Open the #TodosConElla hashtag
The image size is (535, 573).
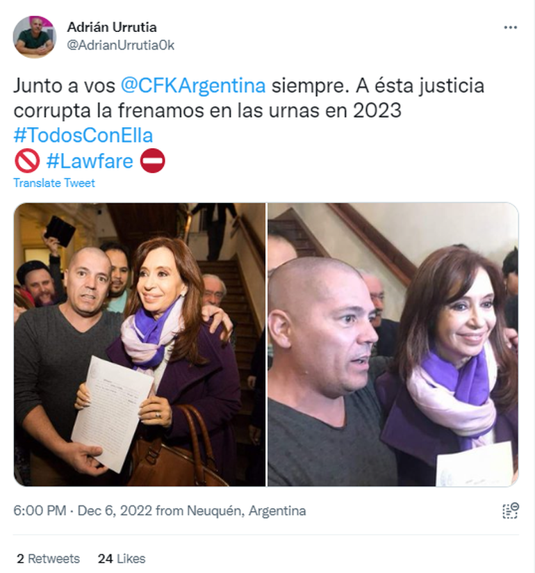click(83, 135)
